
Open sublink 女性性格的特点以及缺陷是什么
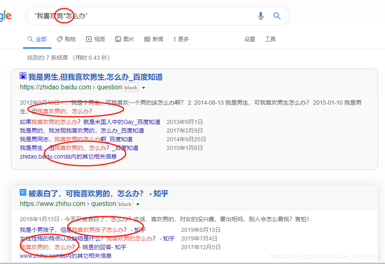point(97,238)
